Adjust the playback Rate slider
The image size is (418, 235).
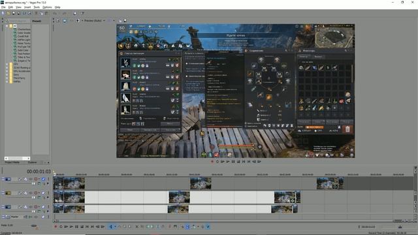(x=34, y=226)
